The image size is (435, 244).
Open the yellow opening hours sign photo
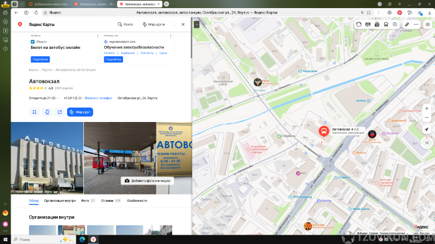click(x=174, y=158)
